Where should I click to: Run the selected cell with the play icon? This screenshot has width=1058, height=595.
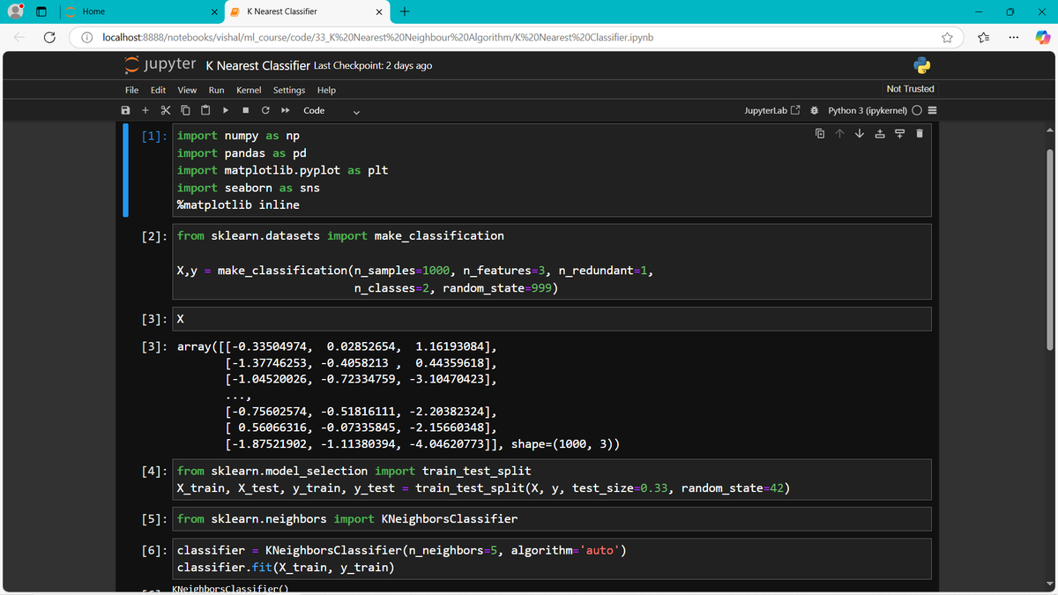(226, 111)
